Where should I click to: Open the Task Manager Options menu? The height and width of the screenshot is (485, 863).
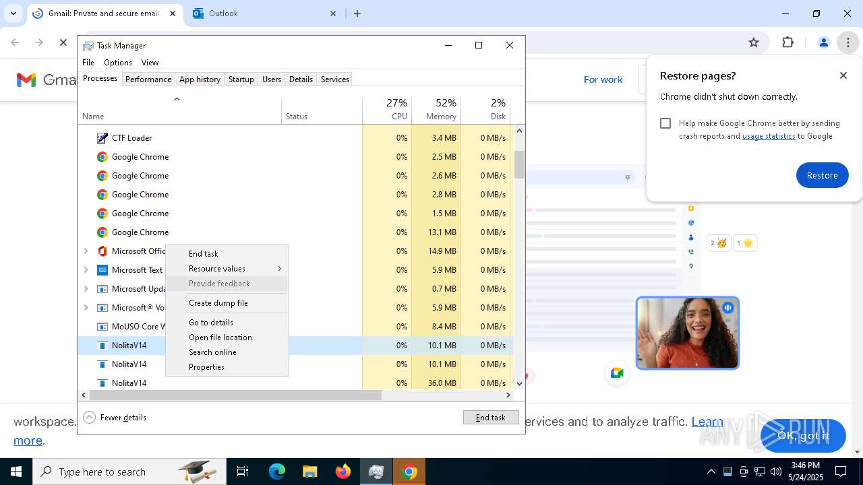(118, 63)
